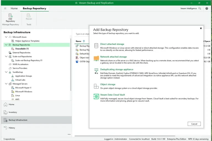The height and width of the screenshot is (141, 212).
Task: Click the Microsoft Windows server icon
Action: tap(13, 92)
